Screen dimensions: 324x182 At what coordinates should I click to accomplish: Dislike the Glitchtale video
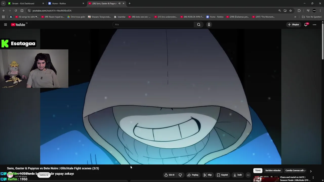(180, 175)
